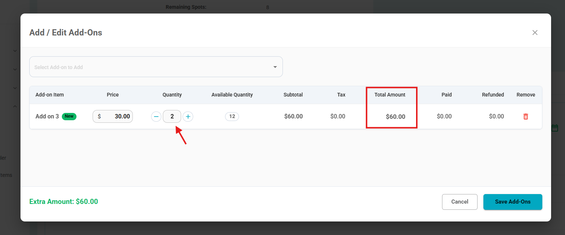
Task: Increase quantity with the plus button
Action: pos(188,117)
